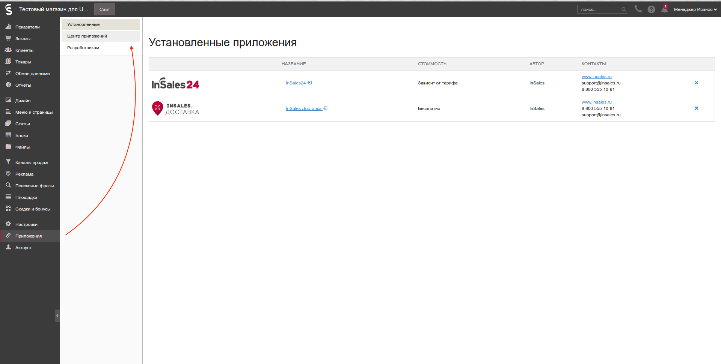Remove InSales24 app with X

tap(697, 83)
